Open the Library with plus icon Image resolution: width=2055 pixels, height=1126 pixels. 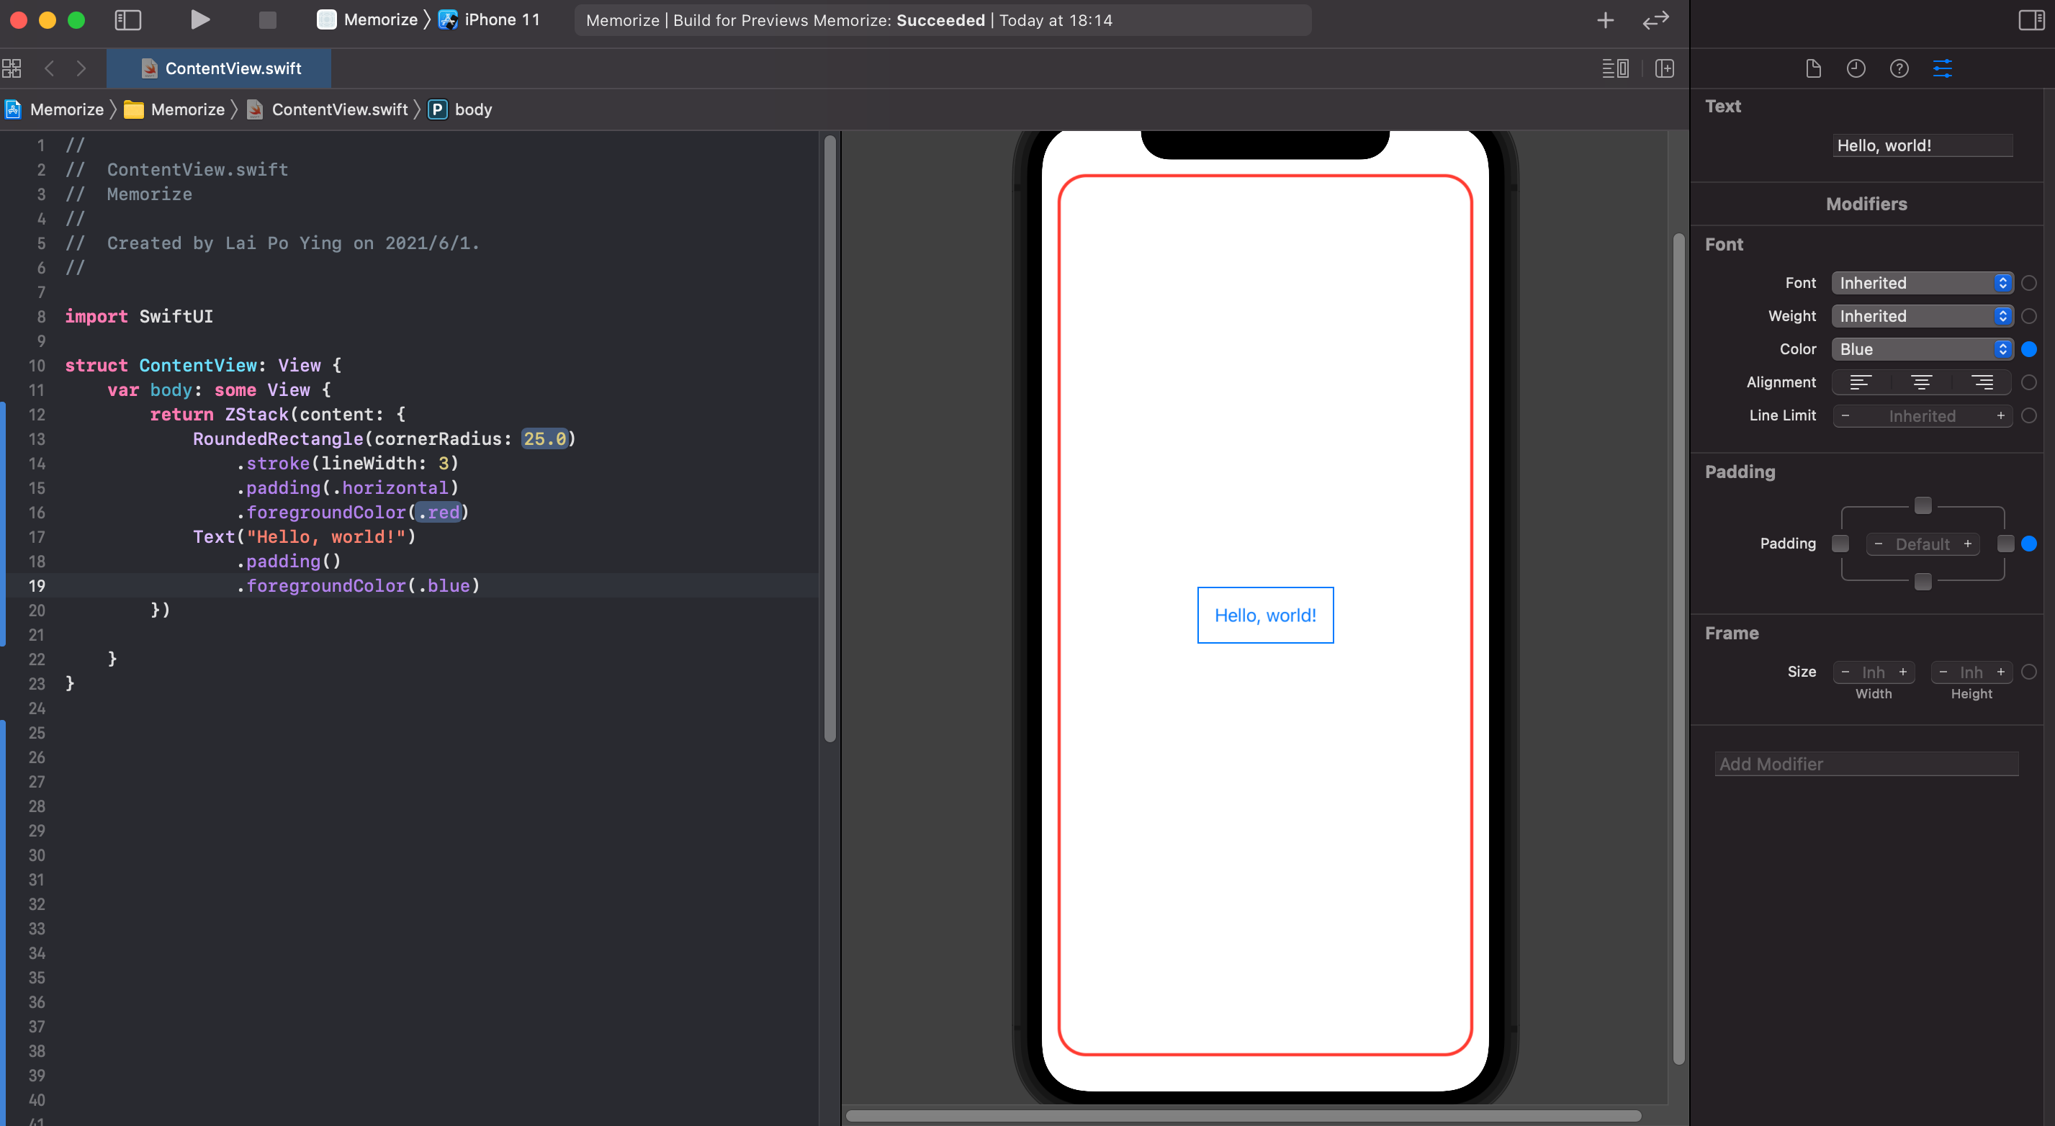coord(1605,20)
